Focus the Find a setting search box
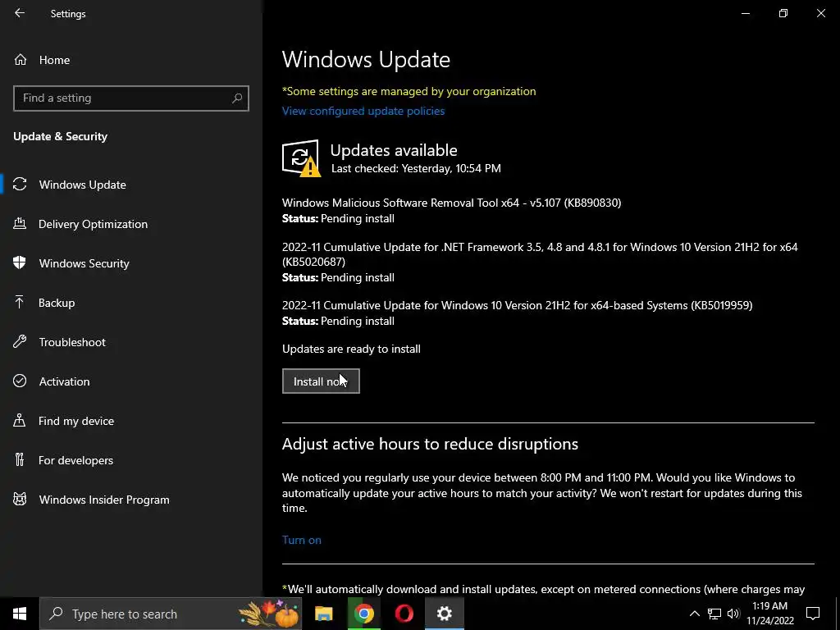 pos(130,98)
